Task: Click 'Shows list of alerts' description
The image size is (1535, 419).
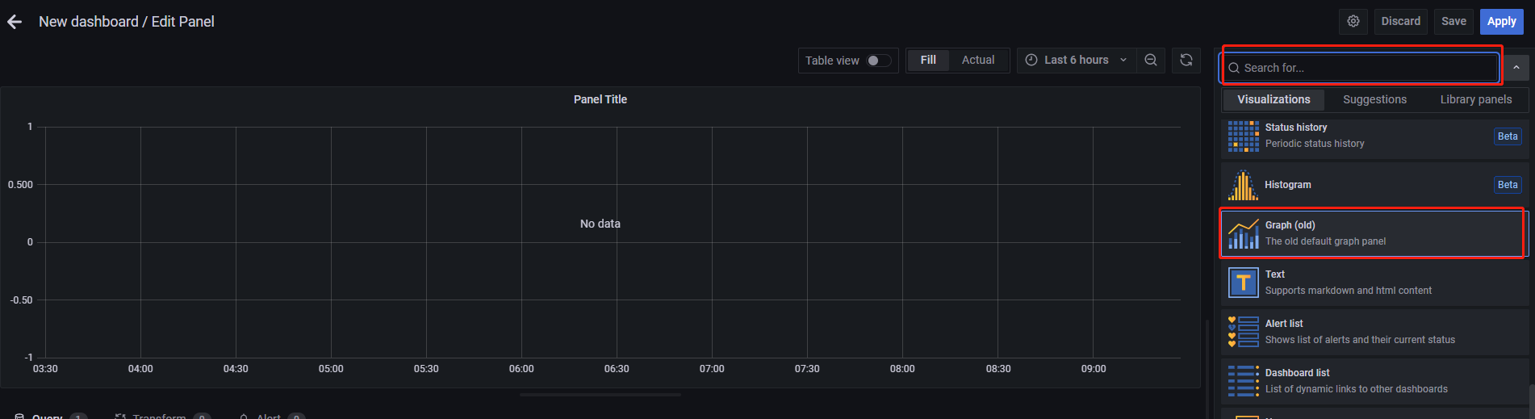Action: (1360, 340)
